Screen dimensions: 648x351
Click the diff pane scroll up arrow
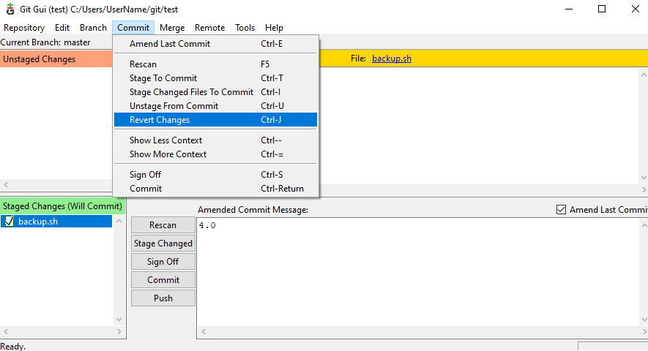click(644, 75)
